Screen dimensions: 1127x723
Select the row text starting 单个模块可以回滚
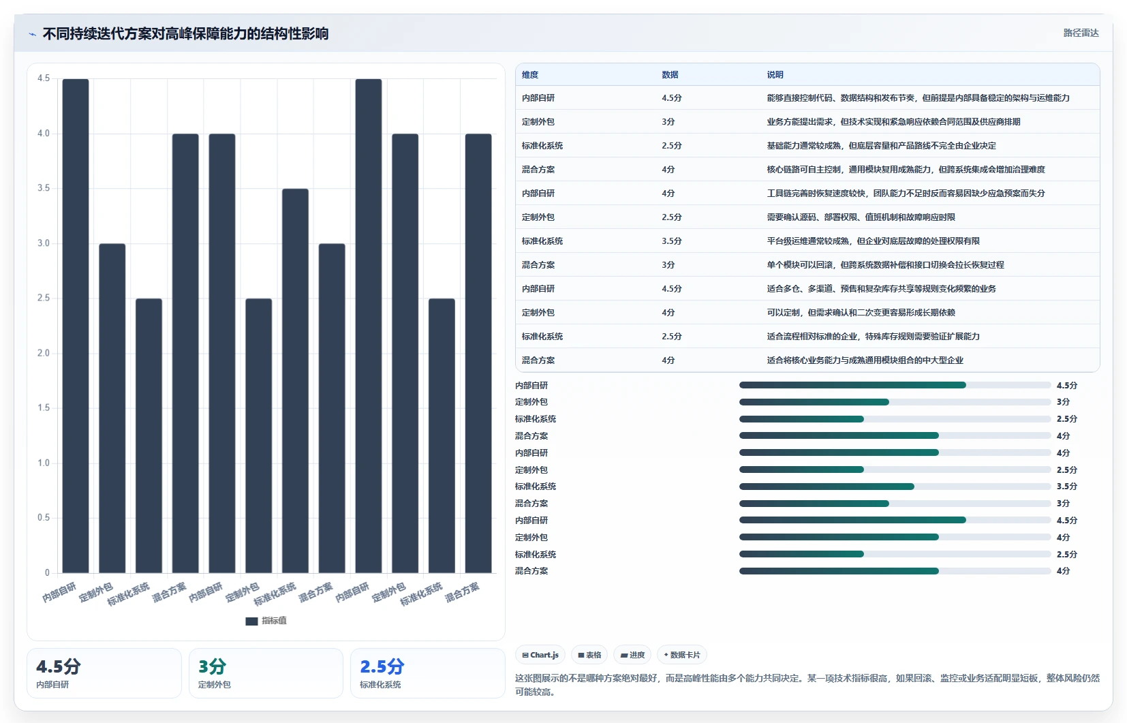point(885,265)
